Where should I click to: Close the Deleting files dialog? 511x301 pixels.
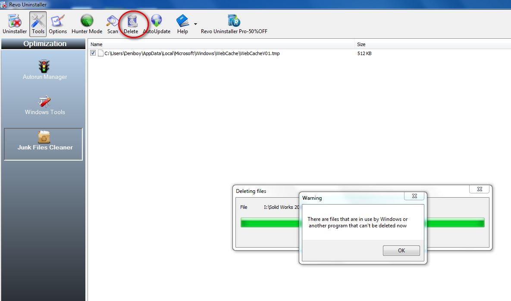tap(479, 189)
